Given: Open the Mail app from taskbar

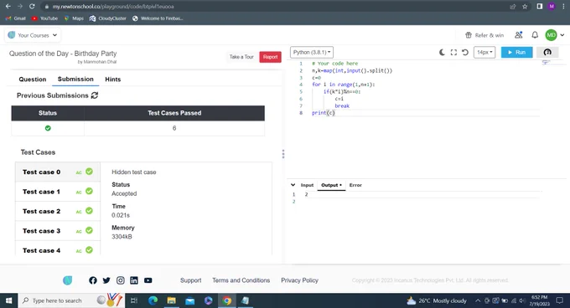Looking at the screenshot, I should [x=189, y=300].
